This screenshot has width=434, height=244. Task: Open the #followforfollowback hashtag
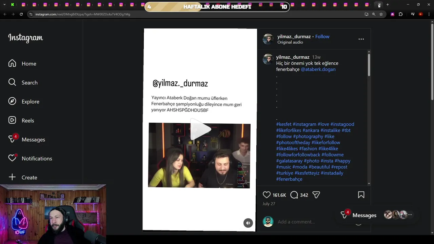tap(298, 155)
